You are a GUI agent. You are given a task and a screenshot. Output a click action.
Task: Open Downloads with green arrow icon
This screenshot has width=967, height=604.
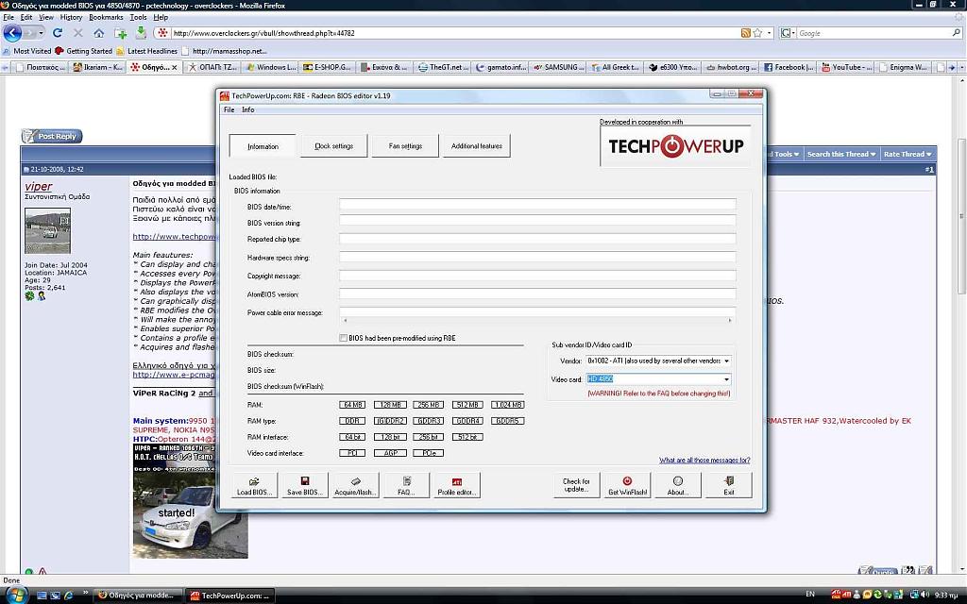(x=141, y=33)
